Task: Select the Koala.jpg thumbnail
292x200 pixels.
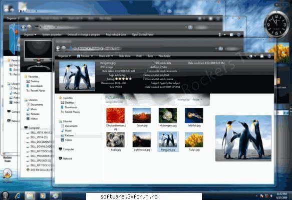Action: (116, 140)
